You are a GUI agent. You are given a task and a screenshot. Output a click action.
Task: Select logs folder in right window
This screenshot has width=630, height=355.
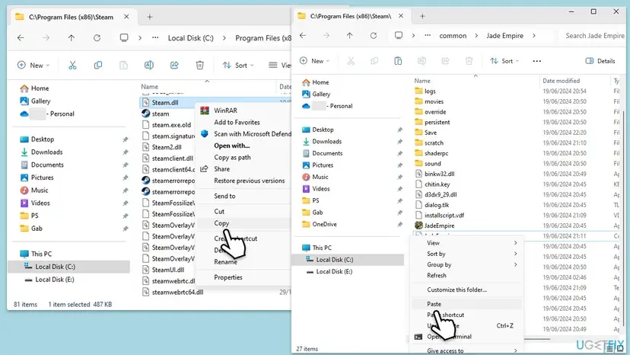430,91
